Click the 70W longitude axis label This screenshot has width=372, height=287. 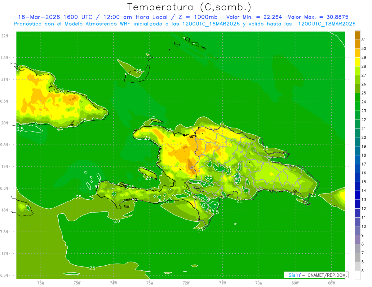(259, 283)
